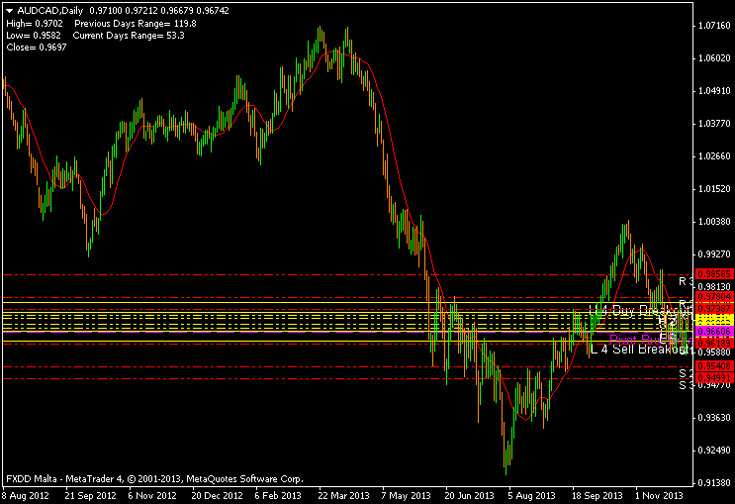Screen dimensions: 735x504
Task: Select the red 0.95408 price tag
Action: coord(714,366)
